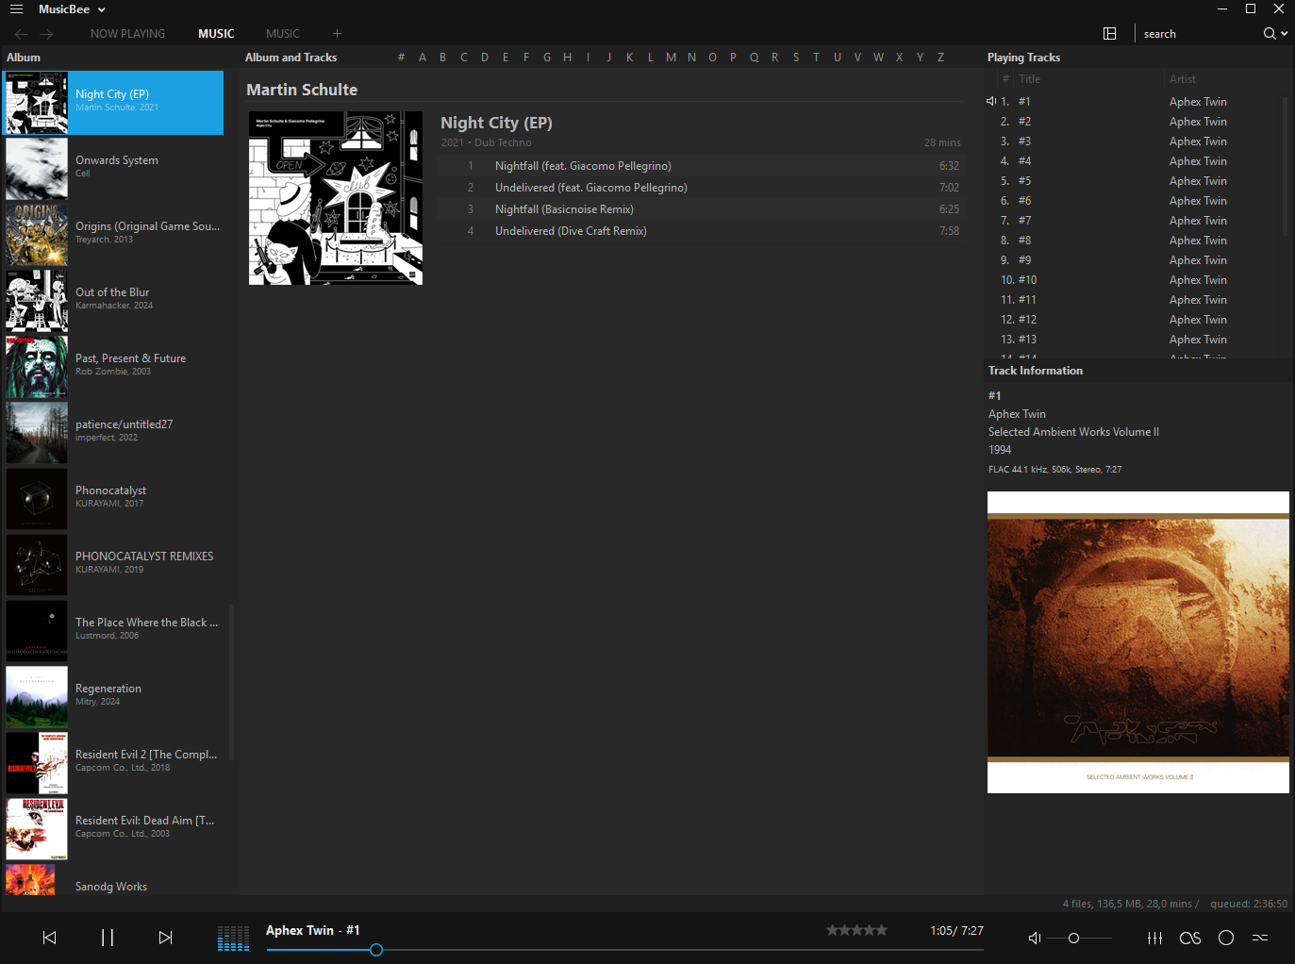Select playing track #10
This screenshot has width=1295, height=964.
pyautogui.click(x=1134, y=280)
